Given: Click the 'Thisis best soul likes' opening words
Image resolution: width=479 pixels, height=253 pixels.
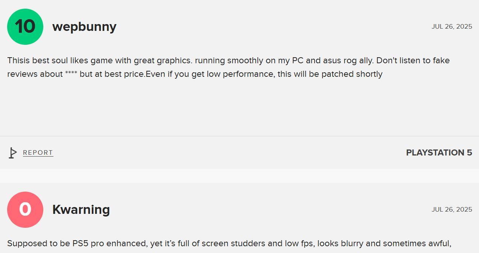Looking at the screenshot, I should click(48, 61).
